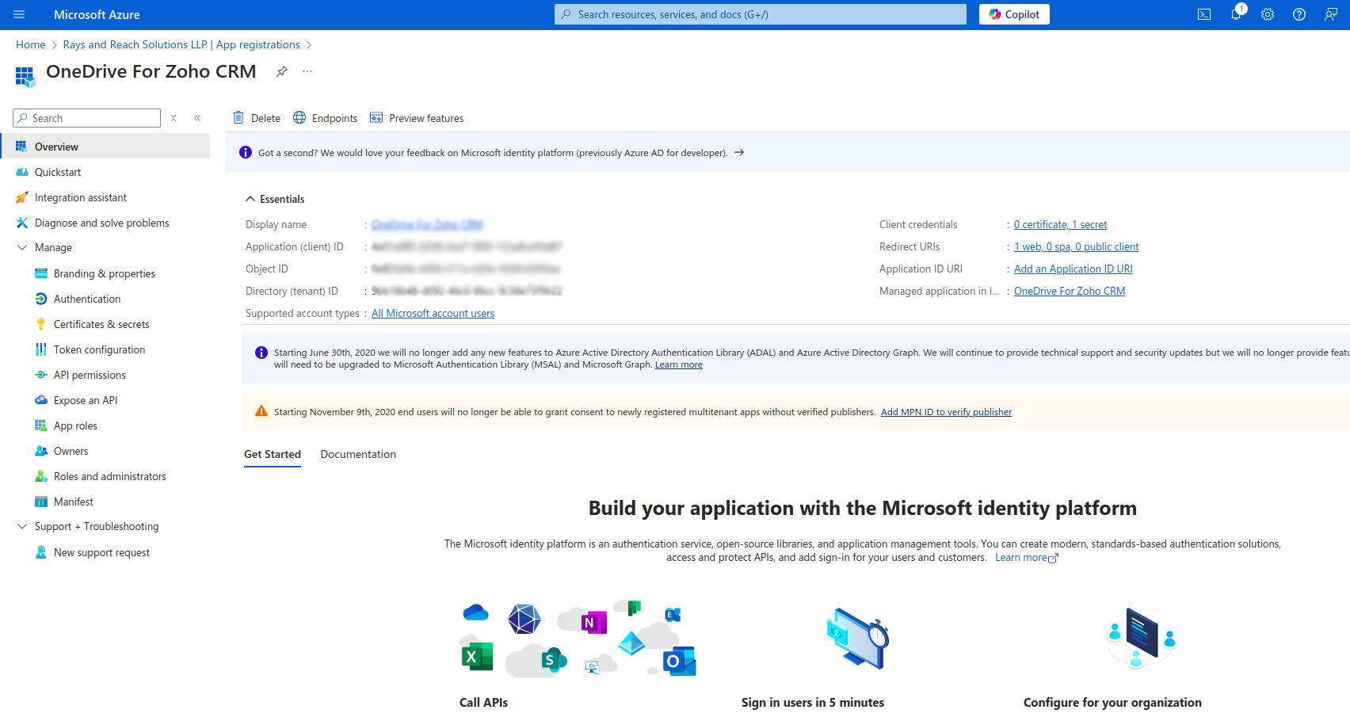
Task: Click the Authentication icon
Action: pos(41,299)
